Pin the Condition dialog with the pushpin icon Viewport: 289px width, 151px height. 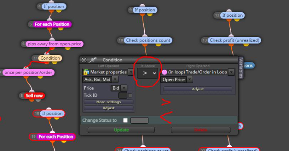pyautogui.click(x=92, y=60)
